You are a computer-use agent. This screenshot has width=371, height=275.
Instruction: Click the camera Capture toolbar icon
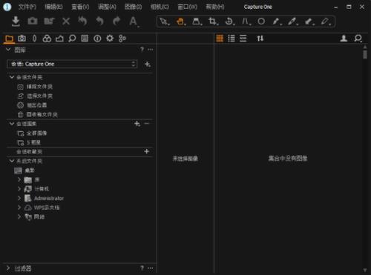[33, 21]
